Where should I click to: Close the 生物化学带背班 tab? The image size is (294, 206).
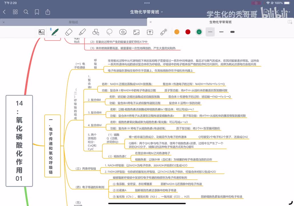(150, 22)
